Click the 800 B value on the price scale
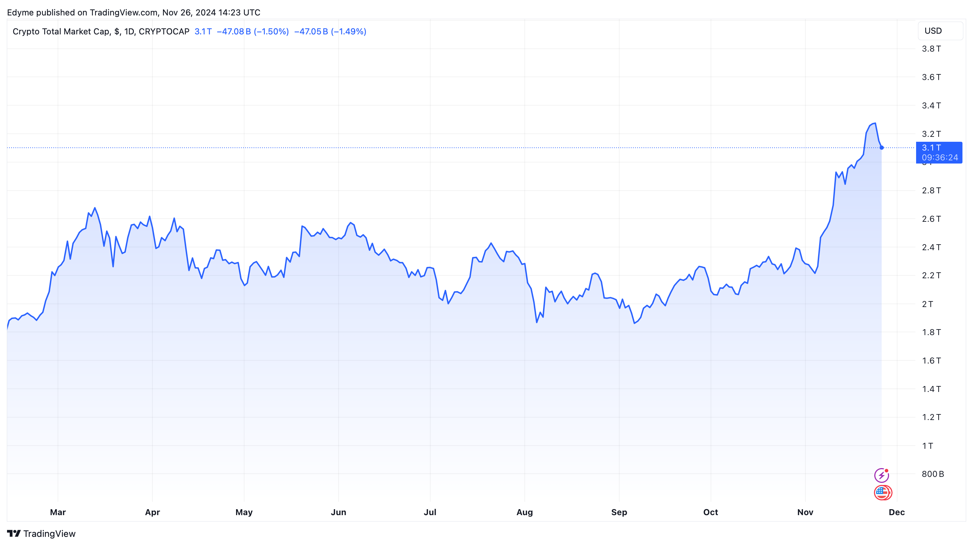973x546 pixels. tap(933, 474)
